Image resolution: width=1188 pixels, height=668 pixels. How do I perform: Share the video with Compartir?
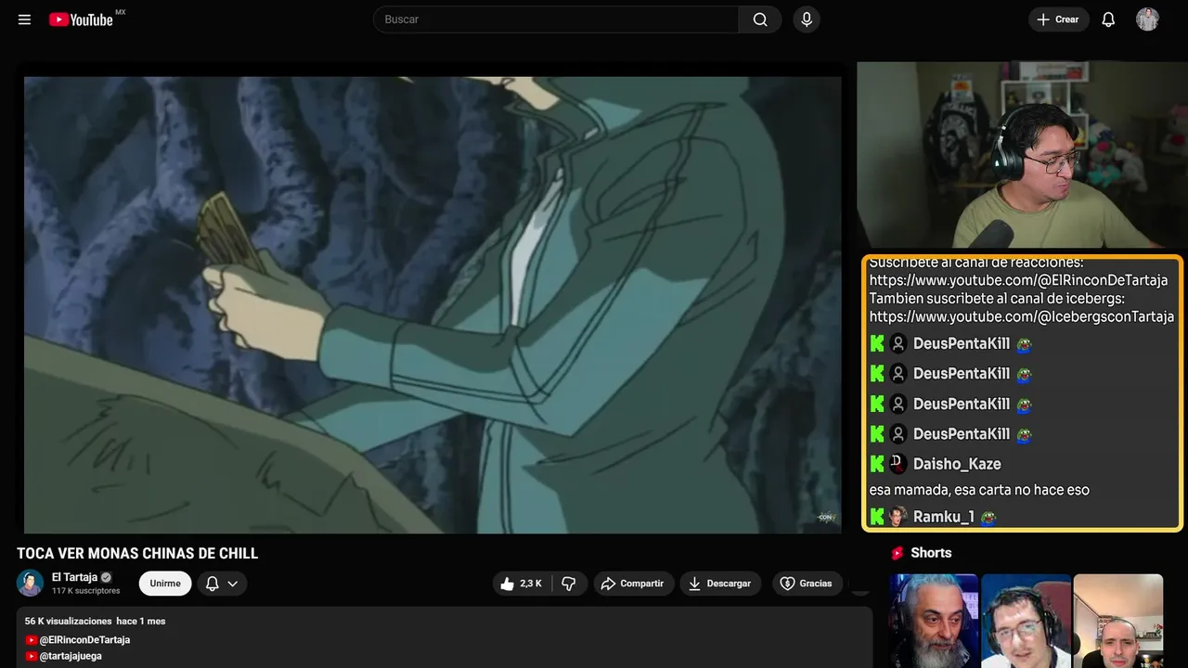633,584
